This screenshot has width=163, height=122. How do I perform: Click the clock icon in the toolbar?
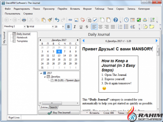click(x=126, y=20)
